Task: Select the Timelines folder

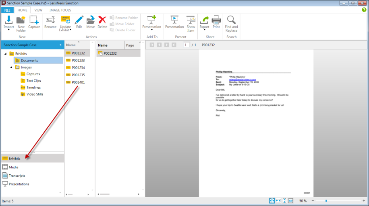Action: (31, 88)
